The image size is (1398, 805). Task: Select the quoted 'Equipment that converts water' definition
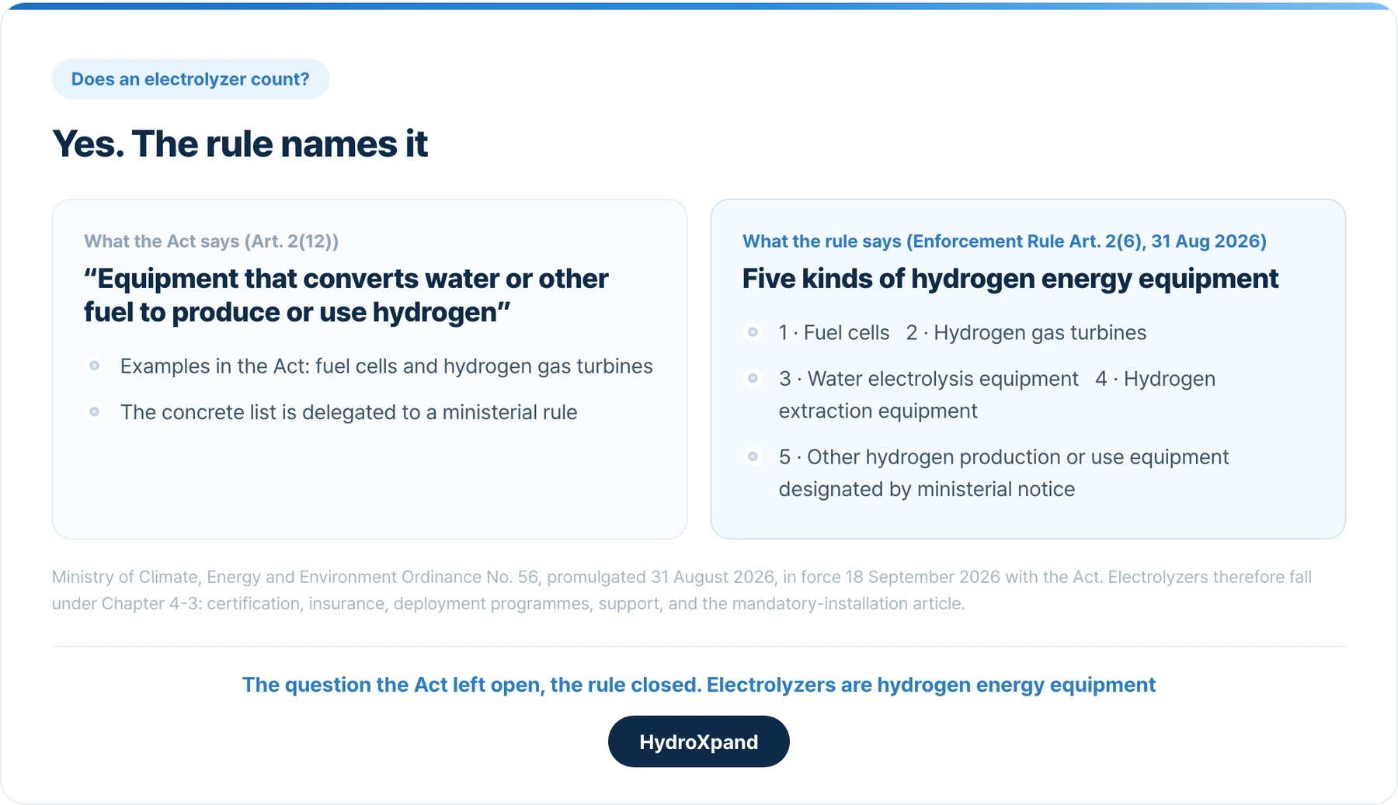tap(346, 295)
